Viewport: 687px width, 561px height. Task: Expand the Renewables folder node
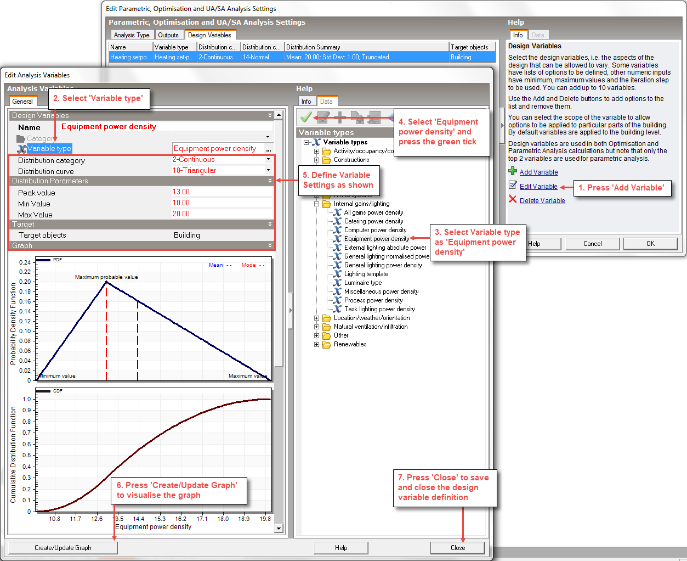(x=316, y=344)
